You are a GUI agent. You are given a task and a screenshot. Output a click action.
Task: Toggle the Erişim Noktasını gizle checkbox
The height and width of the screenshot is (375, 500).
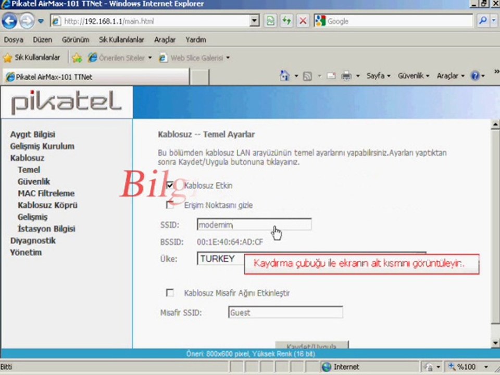[x=170, y=205]
